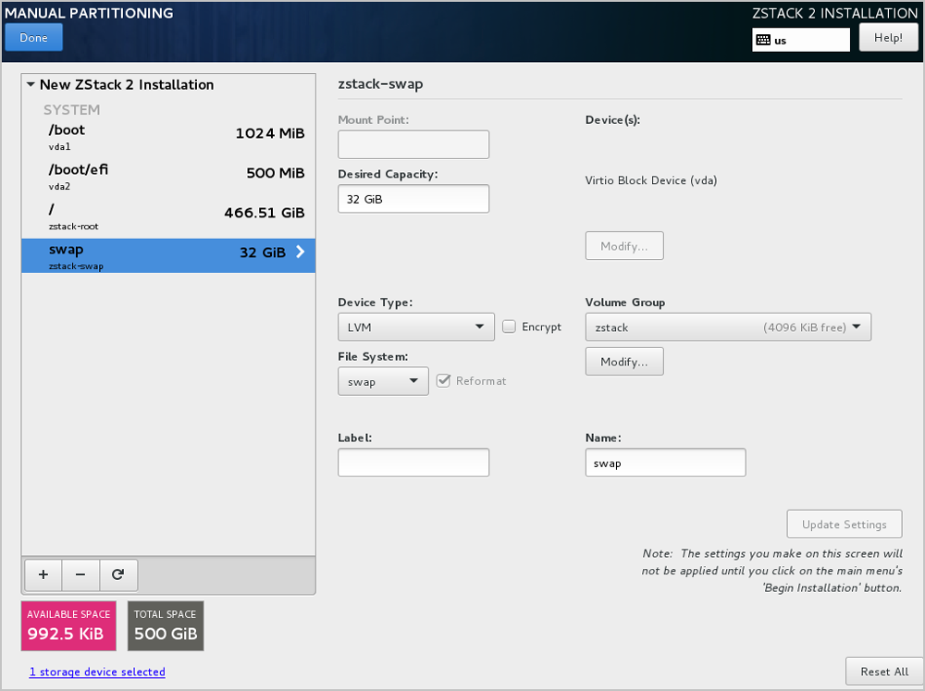925x691 pixels.
Task: Open the File System swap dropdown
Action: click(x=383, y=381)
